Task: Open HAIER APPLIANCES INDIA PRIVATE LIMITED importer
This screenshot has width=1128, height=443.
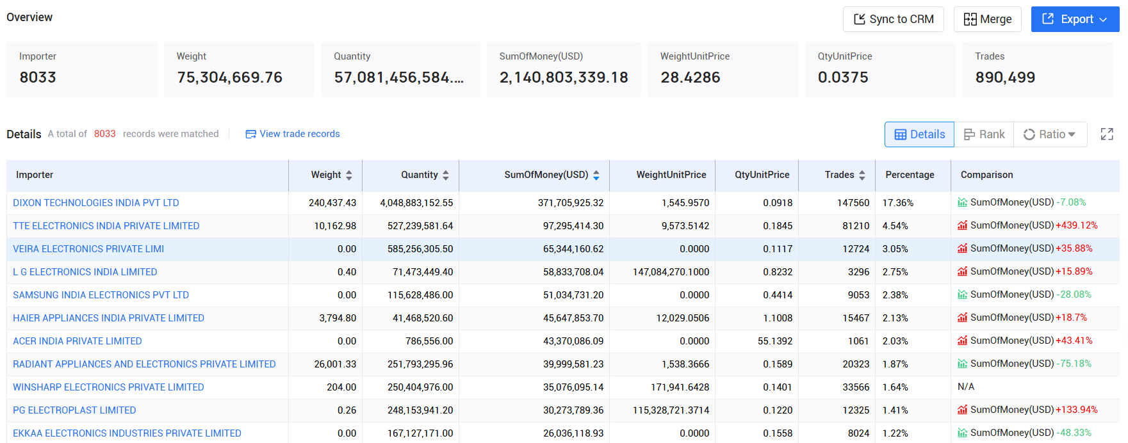Action: click(109, 318)
